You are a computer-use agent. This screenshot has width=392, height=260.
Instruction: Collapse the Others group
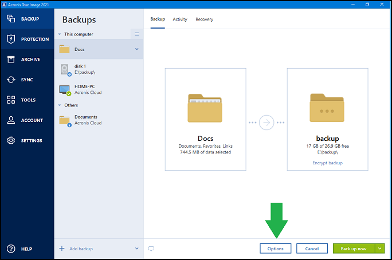[x=60, y=105]
